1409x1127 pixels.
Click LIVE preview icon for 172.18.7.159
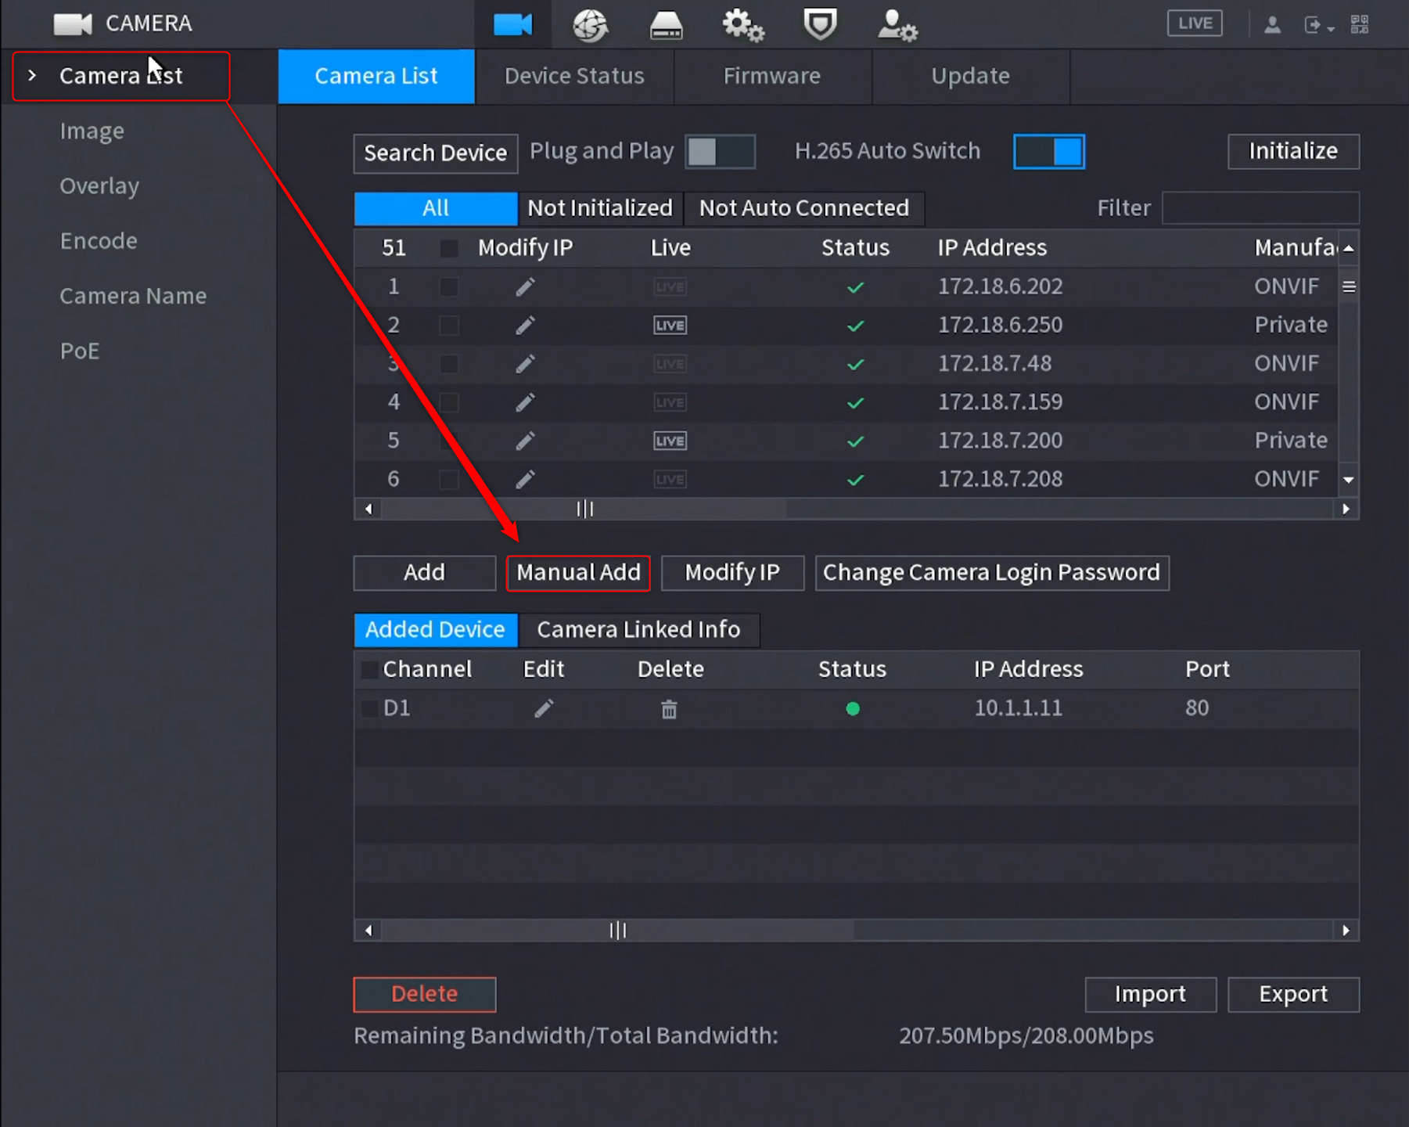670,402
